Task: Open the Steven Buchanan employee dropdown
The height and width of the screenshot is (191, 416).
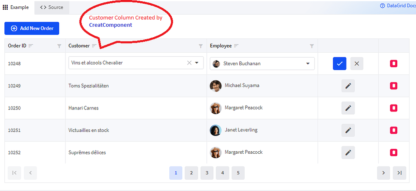Action: tap(262, 64)
